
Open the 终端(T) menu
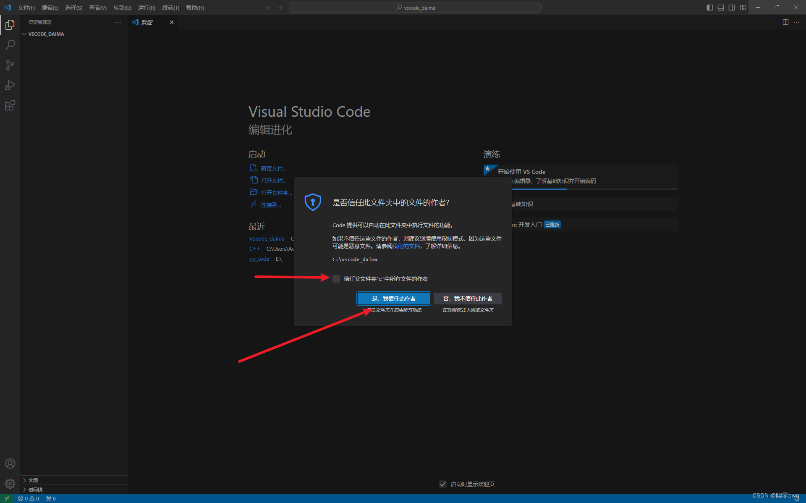point(170,8)
